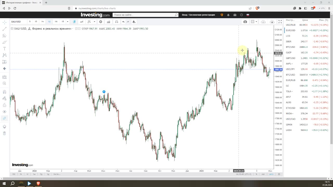The image size is (333, 187).
Task: Click the site search field
Action: click(145, 15)
